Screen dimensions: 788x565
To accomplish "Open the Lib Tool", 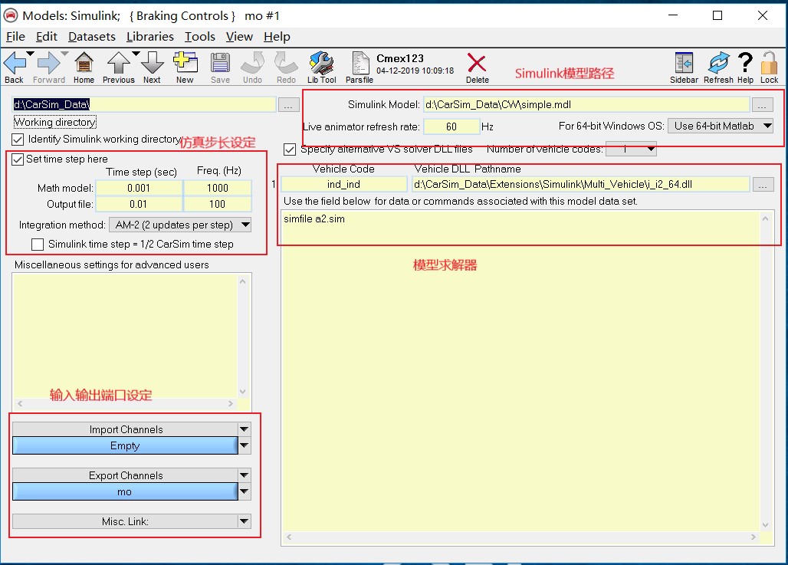I will pyautogui.click(x=322, y=67).
